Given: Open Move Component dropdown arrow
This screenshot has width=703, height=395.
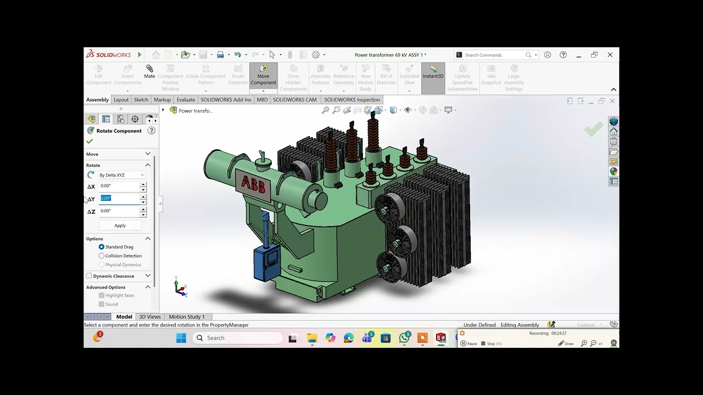Looking at the screenshot, I should (x=263, y=91).
